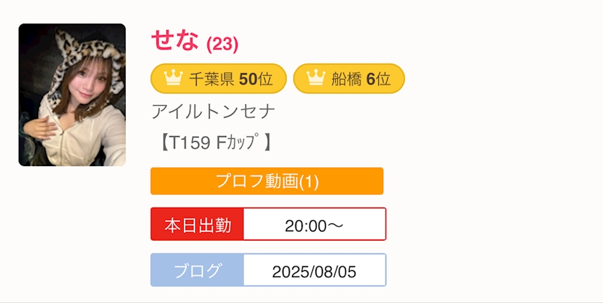
Task: Open the せな profile photo thumbnail
Action: [x=72, y=95]
